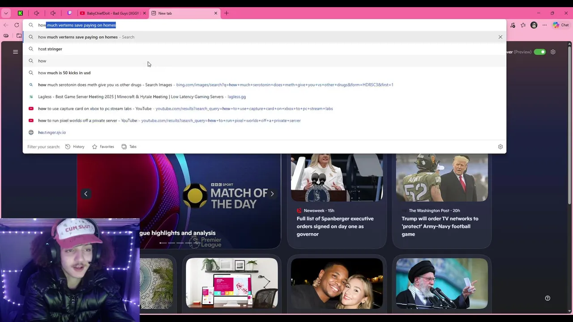Image resolution: width=573 pixels, height=322 pixels.
Task: Open the tab actions dropdown menu
Action: pyautogui.click(x=6, y=13)
